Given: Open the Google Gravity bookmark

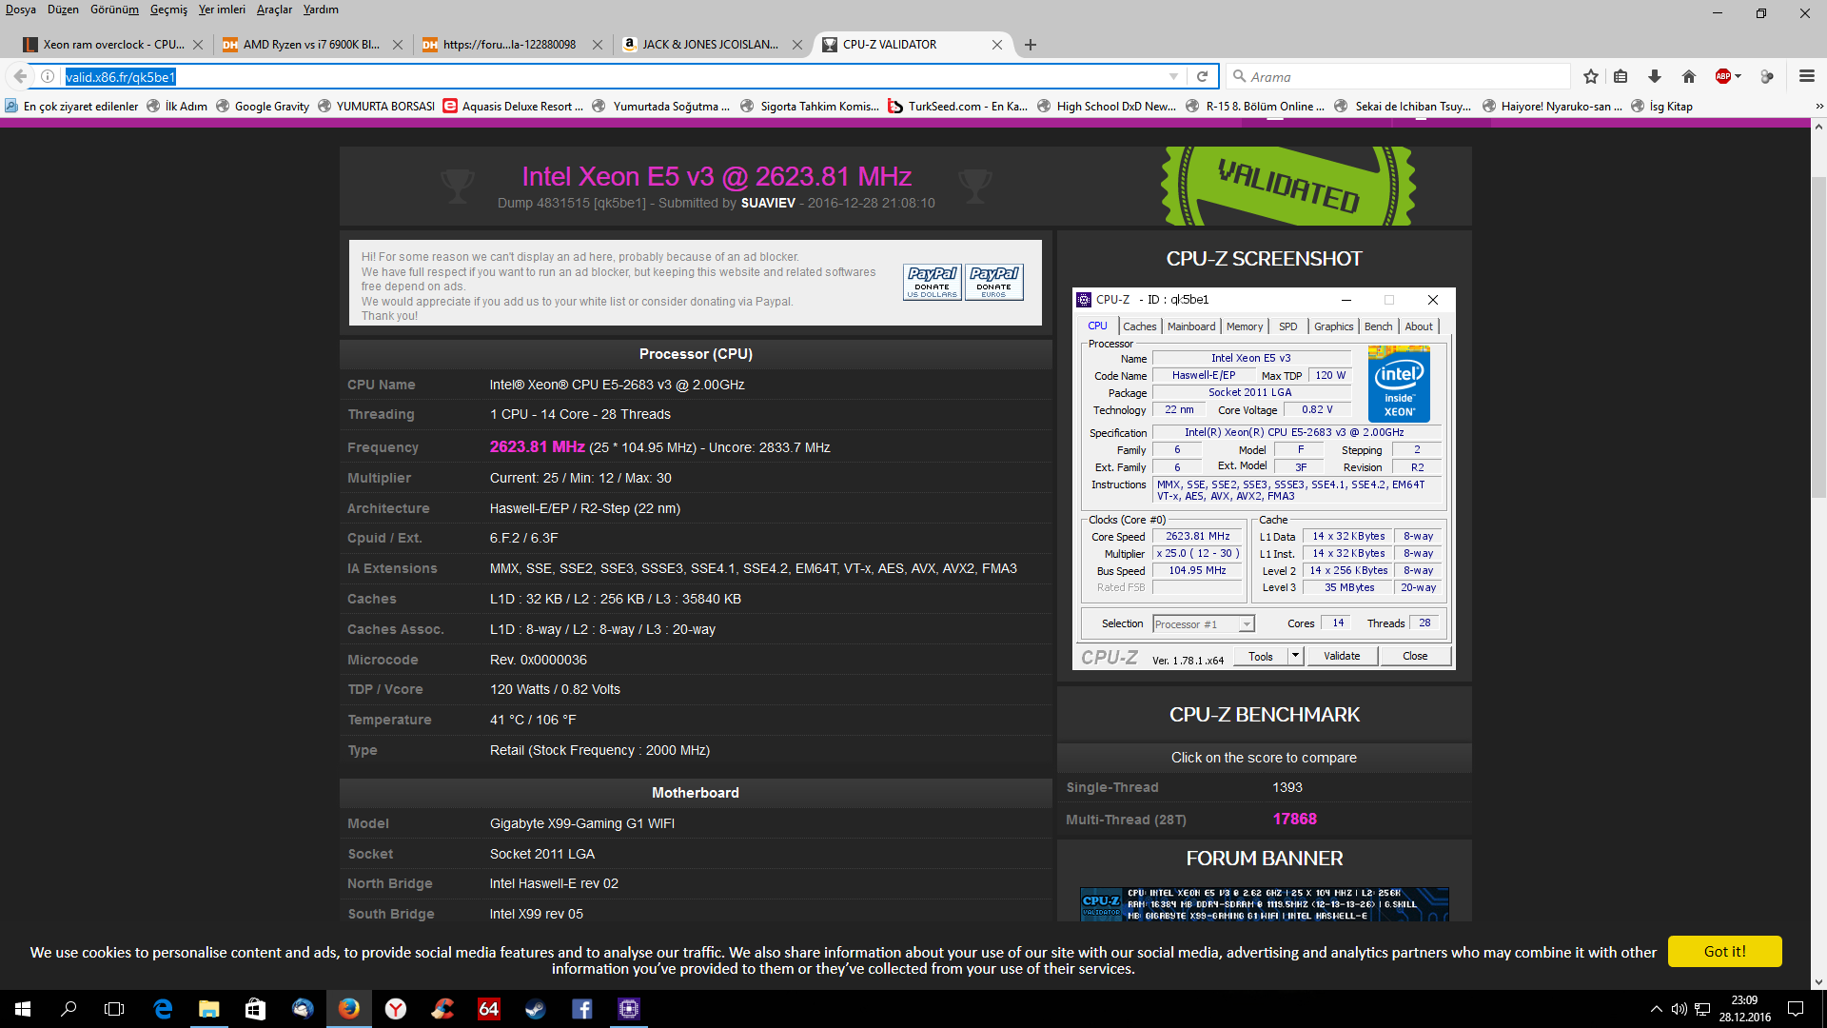Looking at the screenshot, I should tap(263, 107).
